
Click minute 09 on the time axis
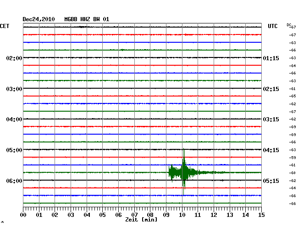(x=166, y=215)
